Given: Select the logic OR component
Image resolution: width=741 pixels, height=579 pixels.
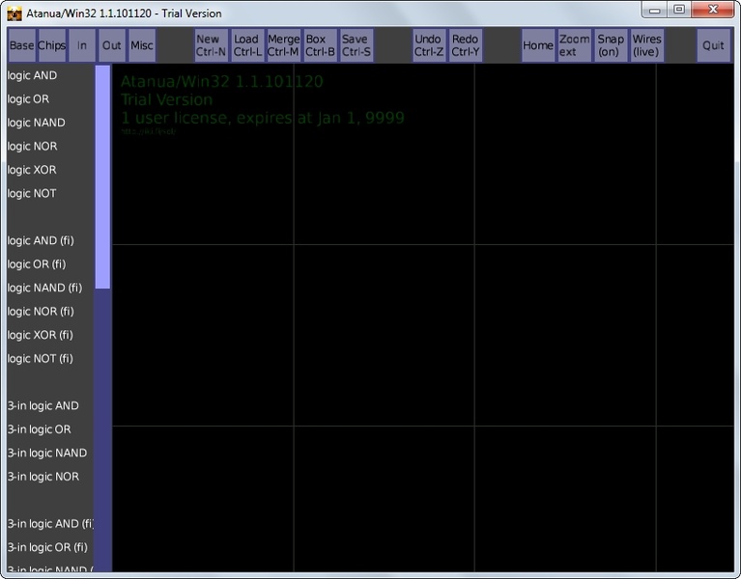Looking at the screenshot, I should tap(28, 99).
